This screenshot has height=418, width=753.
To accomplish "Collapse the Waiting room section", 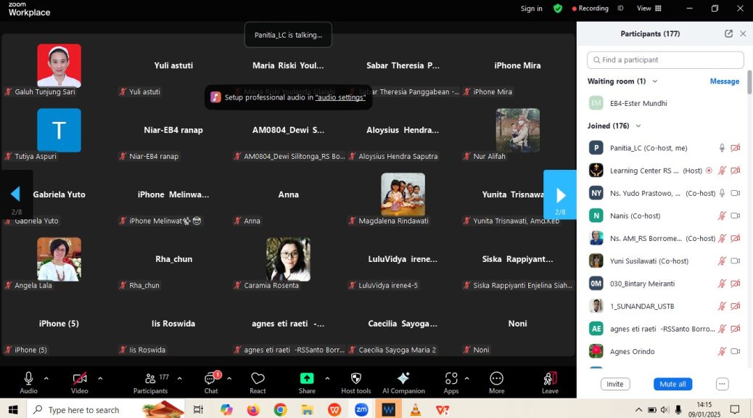I will 655,81.
